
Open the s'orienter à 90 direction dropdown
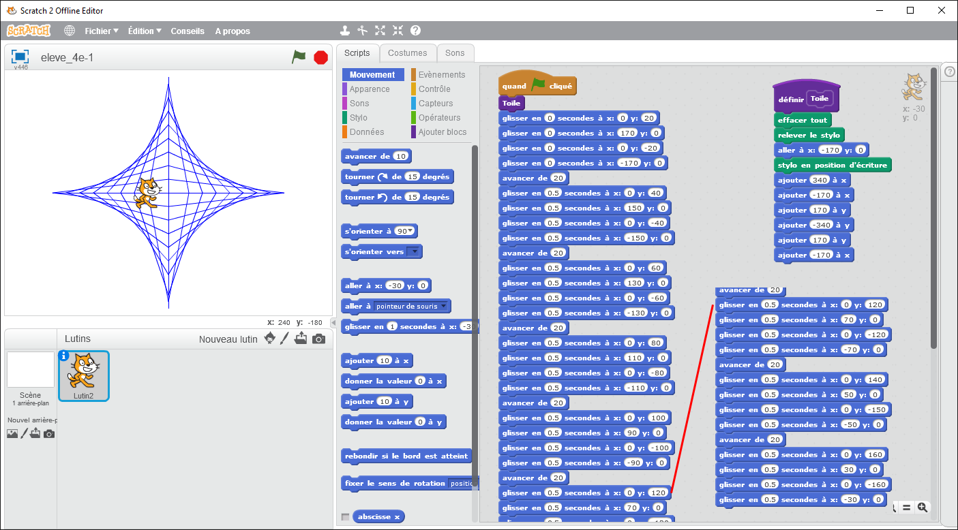point(411,232)
